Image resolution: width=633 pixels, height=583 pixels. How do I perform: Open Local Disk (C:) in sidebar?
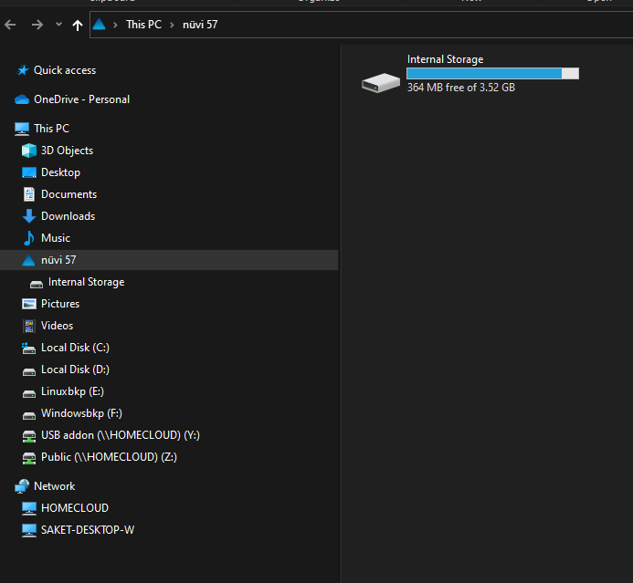coord(75,348)
